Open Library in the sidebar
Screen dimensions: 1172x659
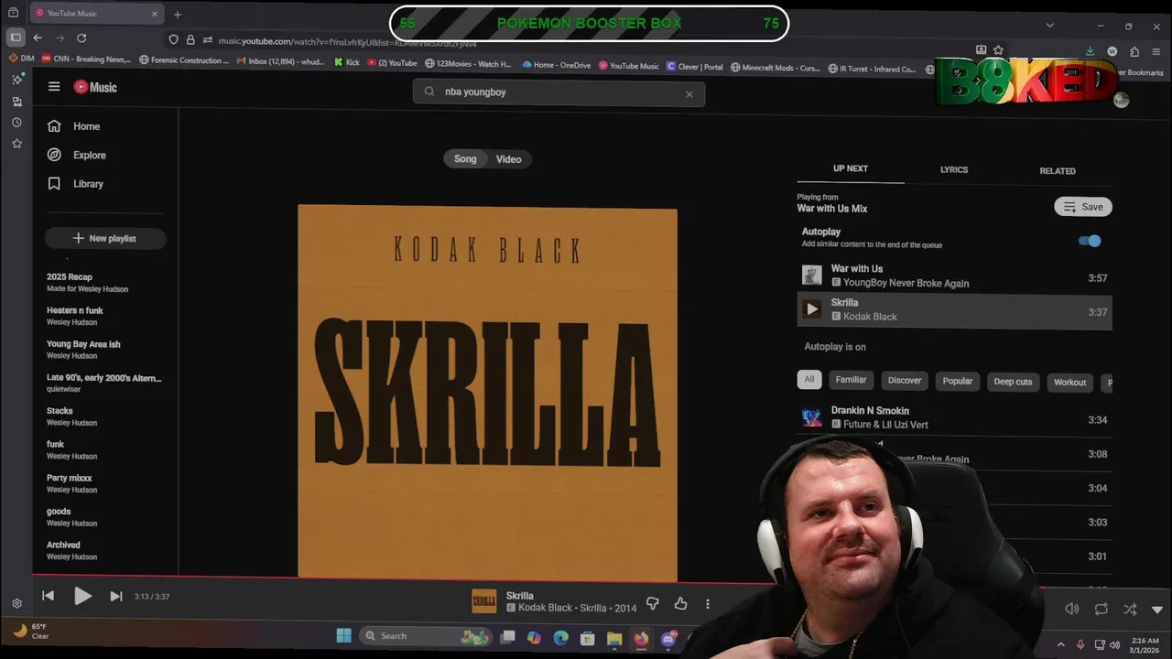coord(75,184)
